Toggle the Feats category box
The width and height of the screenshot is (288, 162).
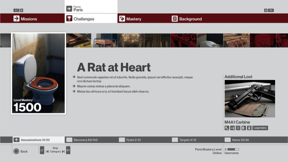(x=122, y=140)
